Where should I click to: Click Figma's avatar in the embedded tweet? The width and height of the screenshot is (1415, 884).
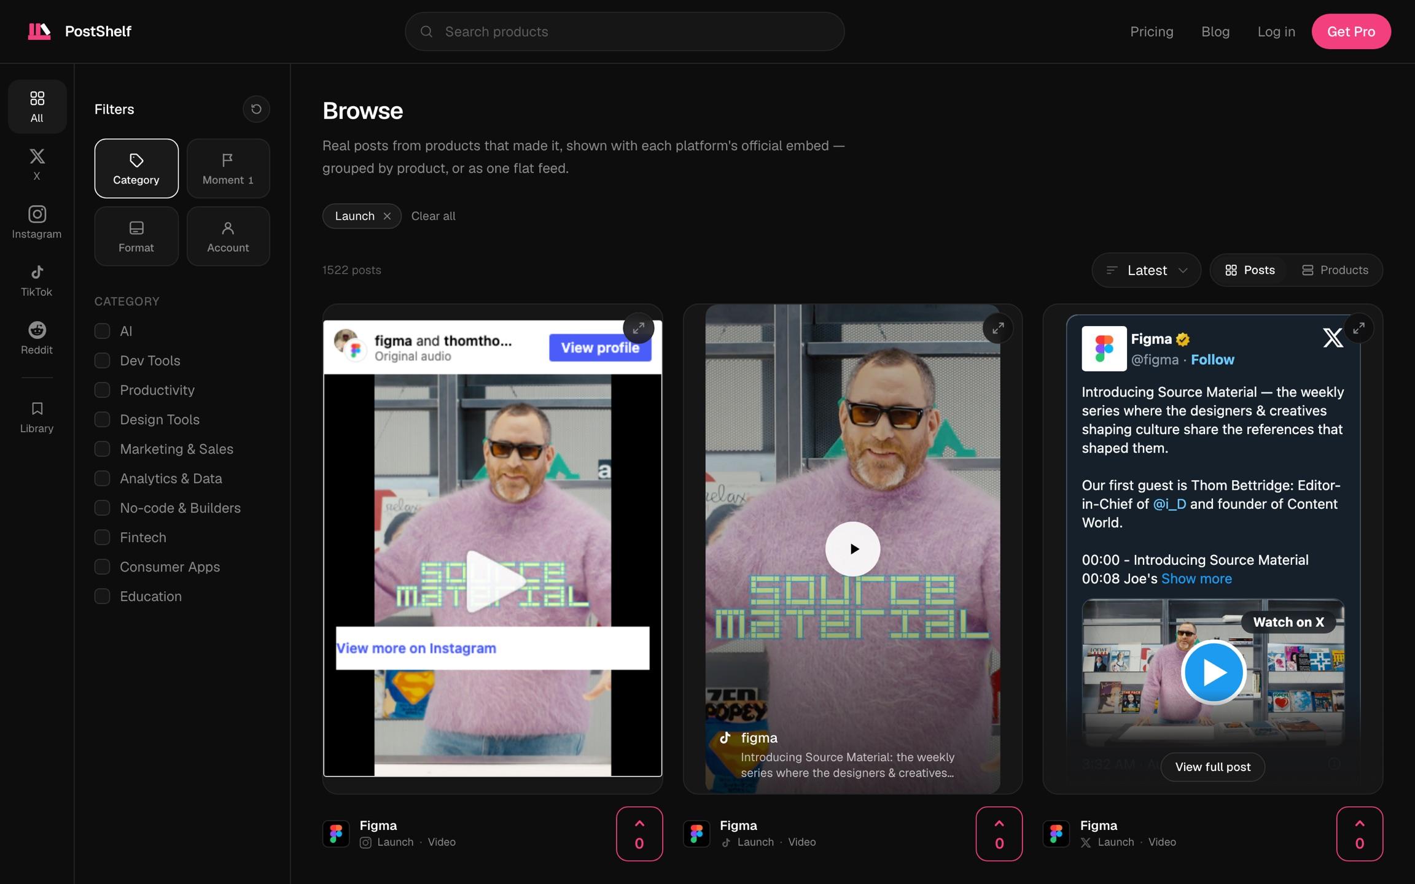pyautogui.click(x=1104, y=348)
